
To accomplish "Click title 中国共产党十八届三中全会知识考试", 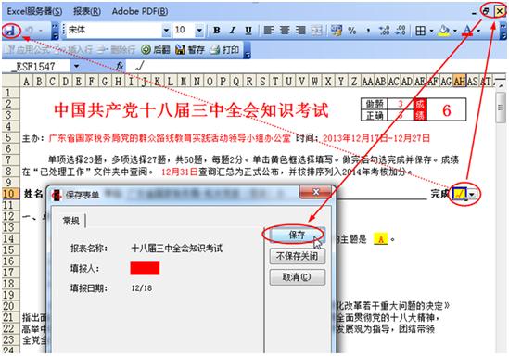I will [192, 110].
